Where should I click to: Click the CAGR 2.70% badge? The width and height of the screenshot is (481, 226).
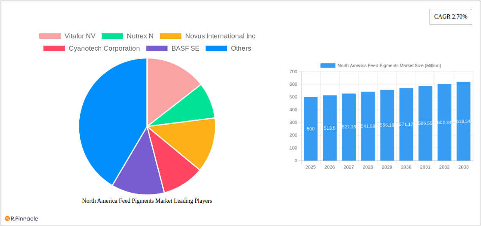[x=451, y=17]
